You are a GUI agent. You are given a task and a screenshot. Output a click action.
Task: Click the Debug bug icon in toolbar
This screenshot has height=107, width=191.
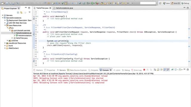[88, 3]
